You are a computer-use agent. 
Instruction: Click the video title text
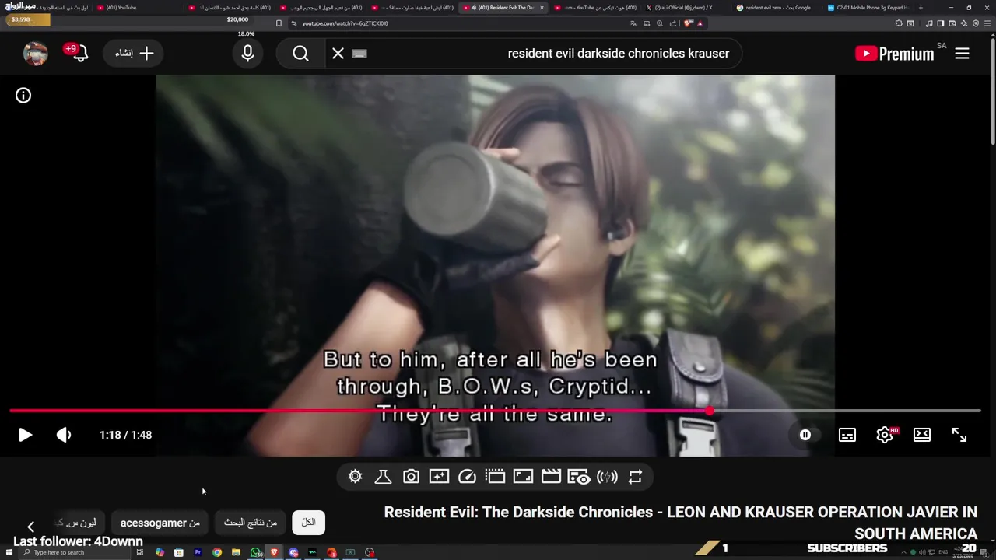click(680, 523)
